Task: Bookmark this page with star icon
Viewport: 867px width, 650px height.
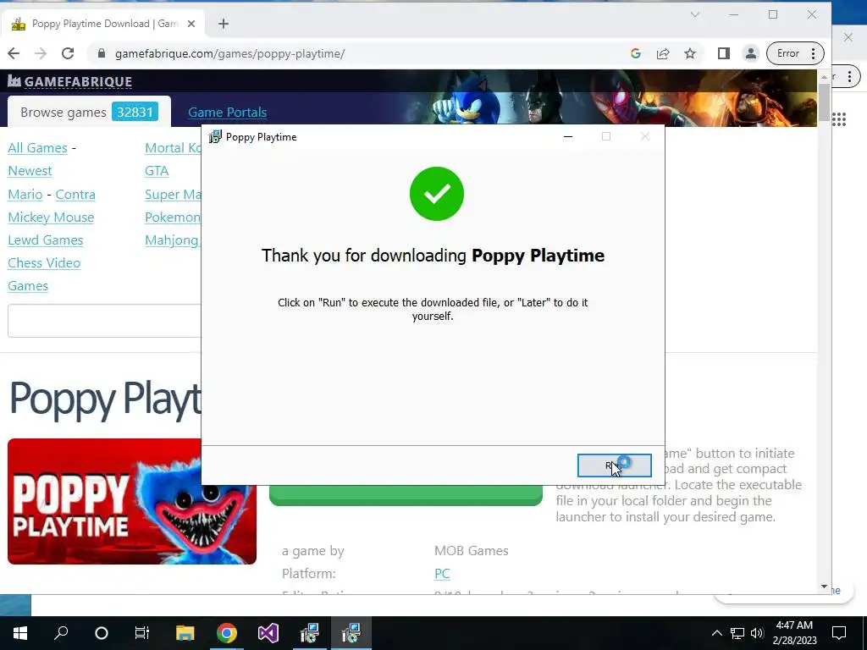Action: 690,53
